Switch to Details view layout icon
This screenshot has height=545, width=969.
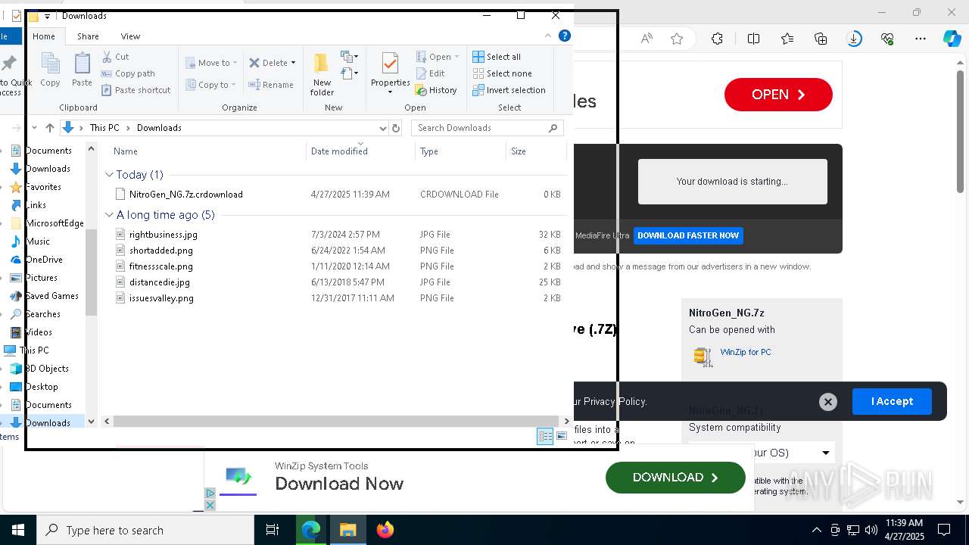pos(545,436)
